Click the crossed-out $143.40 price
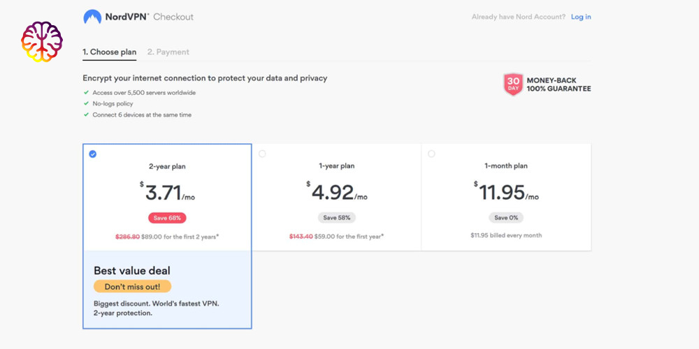The image size is (699, 349). [x=301, y=237]
